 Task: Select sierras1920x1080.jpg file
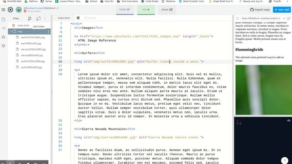[33, 49]
